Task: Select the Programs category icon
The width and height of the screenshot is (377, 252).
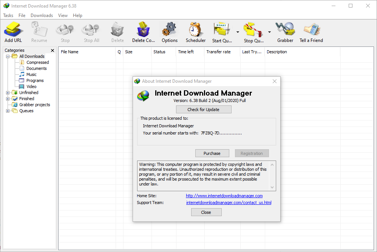Action: coord(22,80)
